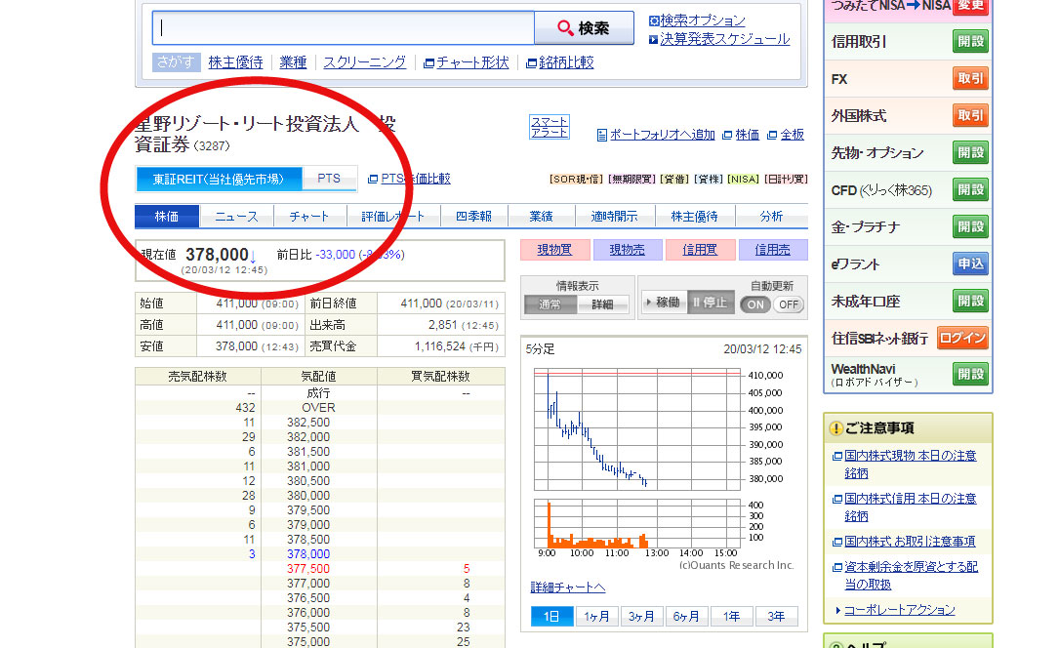Switch to the チャート tab
The image size is (1059, 648).
point(309,216)
